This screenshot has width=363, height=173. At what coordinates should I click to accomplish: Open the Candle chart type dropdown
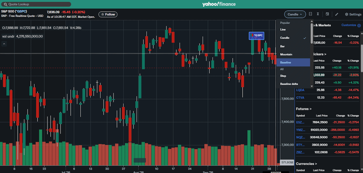tap(295, 14)
